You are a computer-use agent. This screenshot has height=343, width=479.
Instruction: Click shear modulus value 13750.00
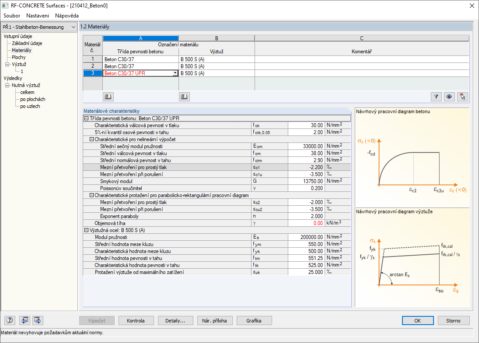click(x=306, y=181)
